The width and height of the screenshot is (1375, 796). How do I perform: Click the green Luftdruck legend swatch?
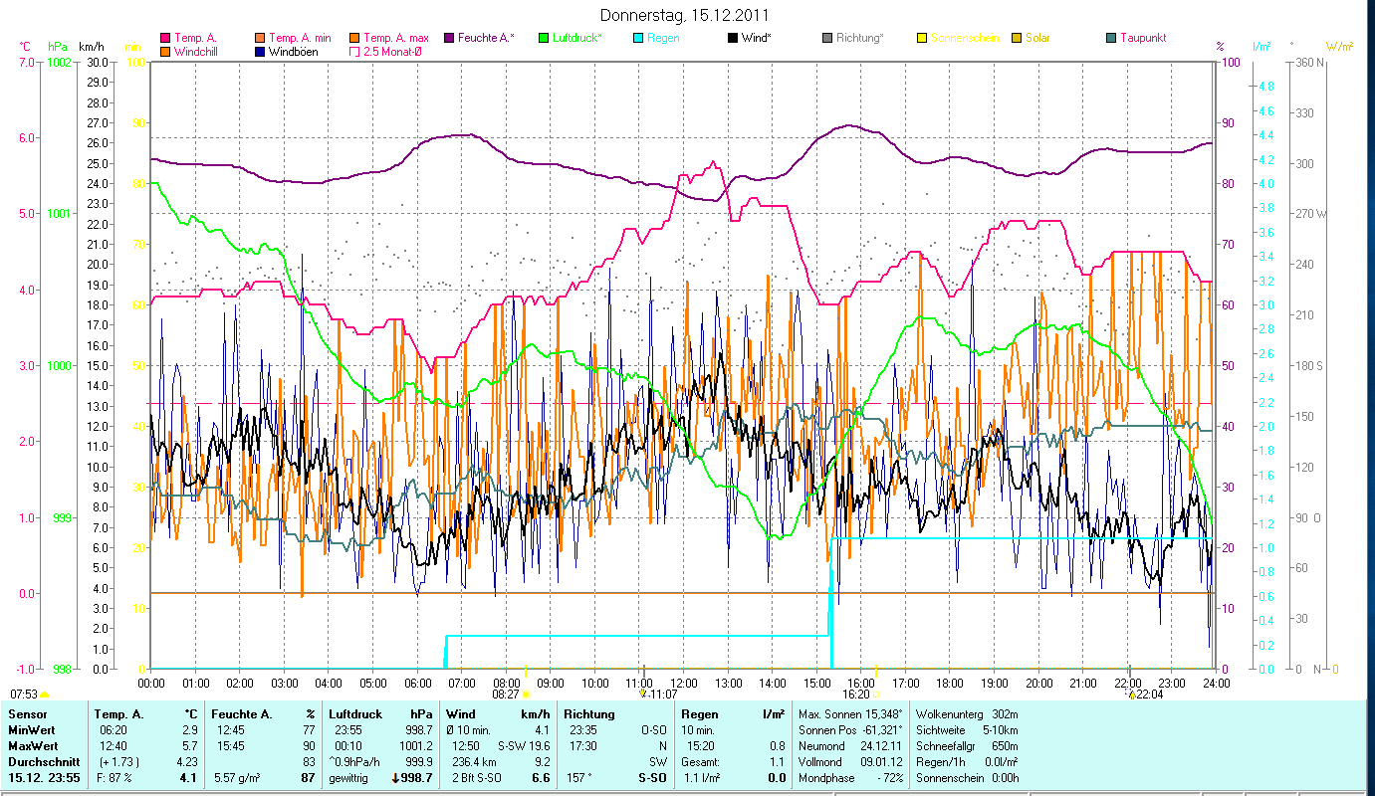pyautogui.click(x=544, y=38)
